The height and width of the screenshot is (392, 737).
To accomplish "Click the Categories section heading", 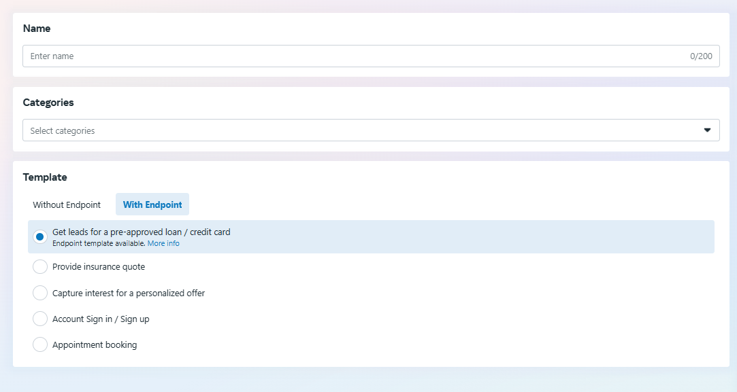I will (x=48, y=103).
